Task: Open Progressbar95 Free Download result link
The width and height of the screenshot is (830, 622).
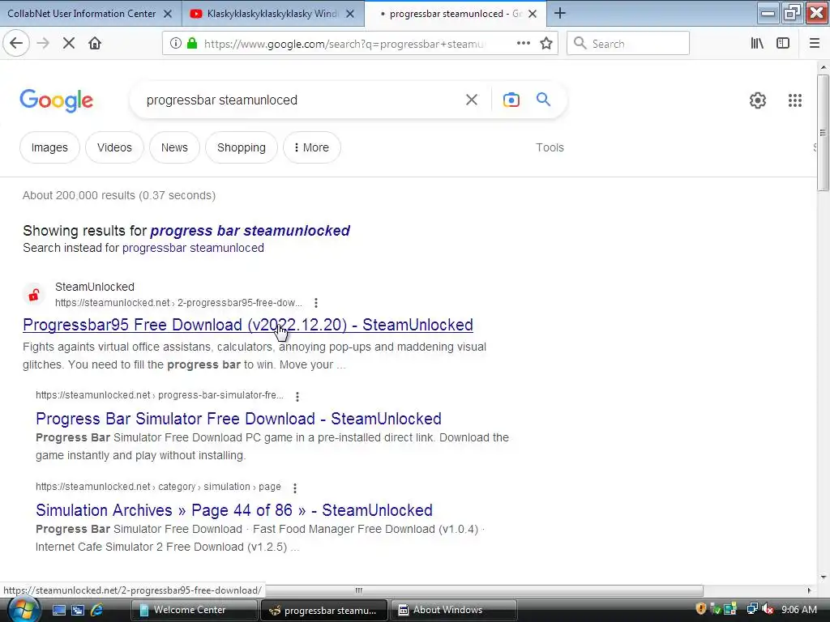Action: (x=248, y=325)
